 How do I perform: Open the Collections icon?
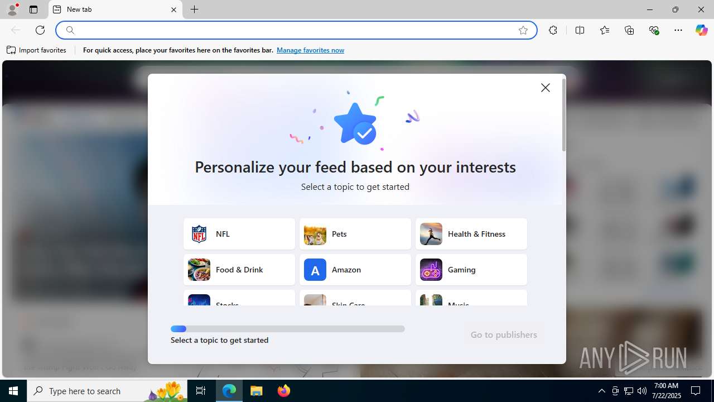coord(629,30)
